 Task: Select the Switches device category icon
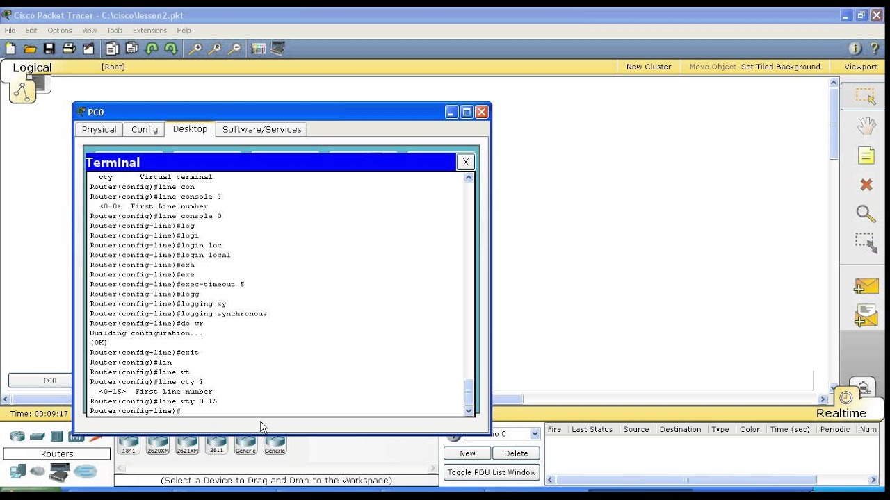coord(38,436)
